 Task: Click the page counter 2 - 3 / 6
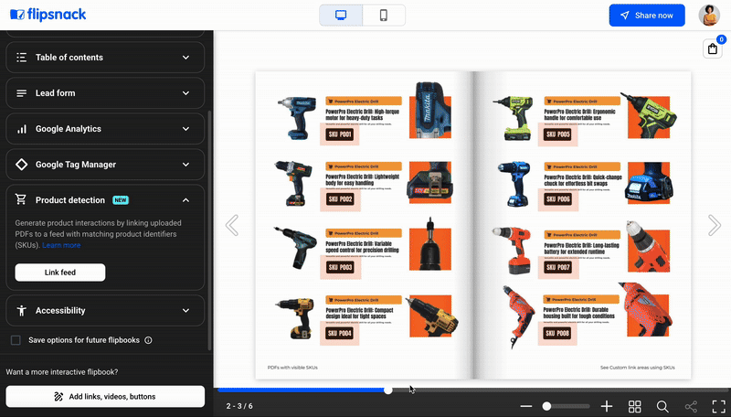(239, 406)
